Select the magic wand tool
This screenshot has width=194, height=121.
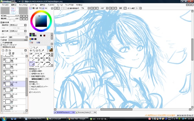coord(37,47)
